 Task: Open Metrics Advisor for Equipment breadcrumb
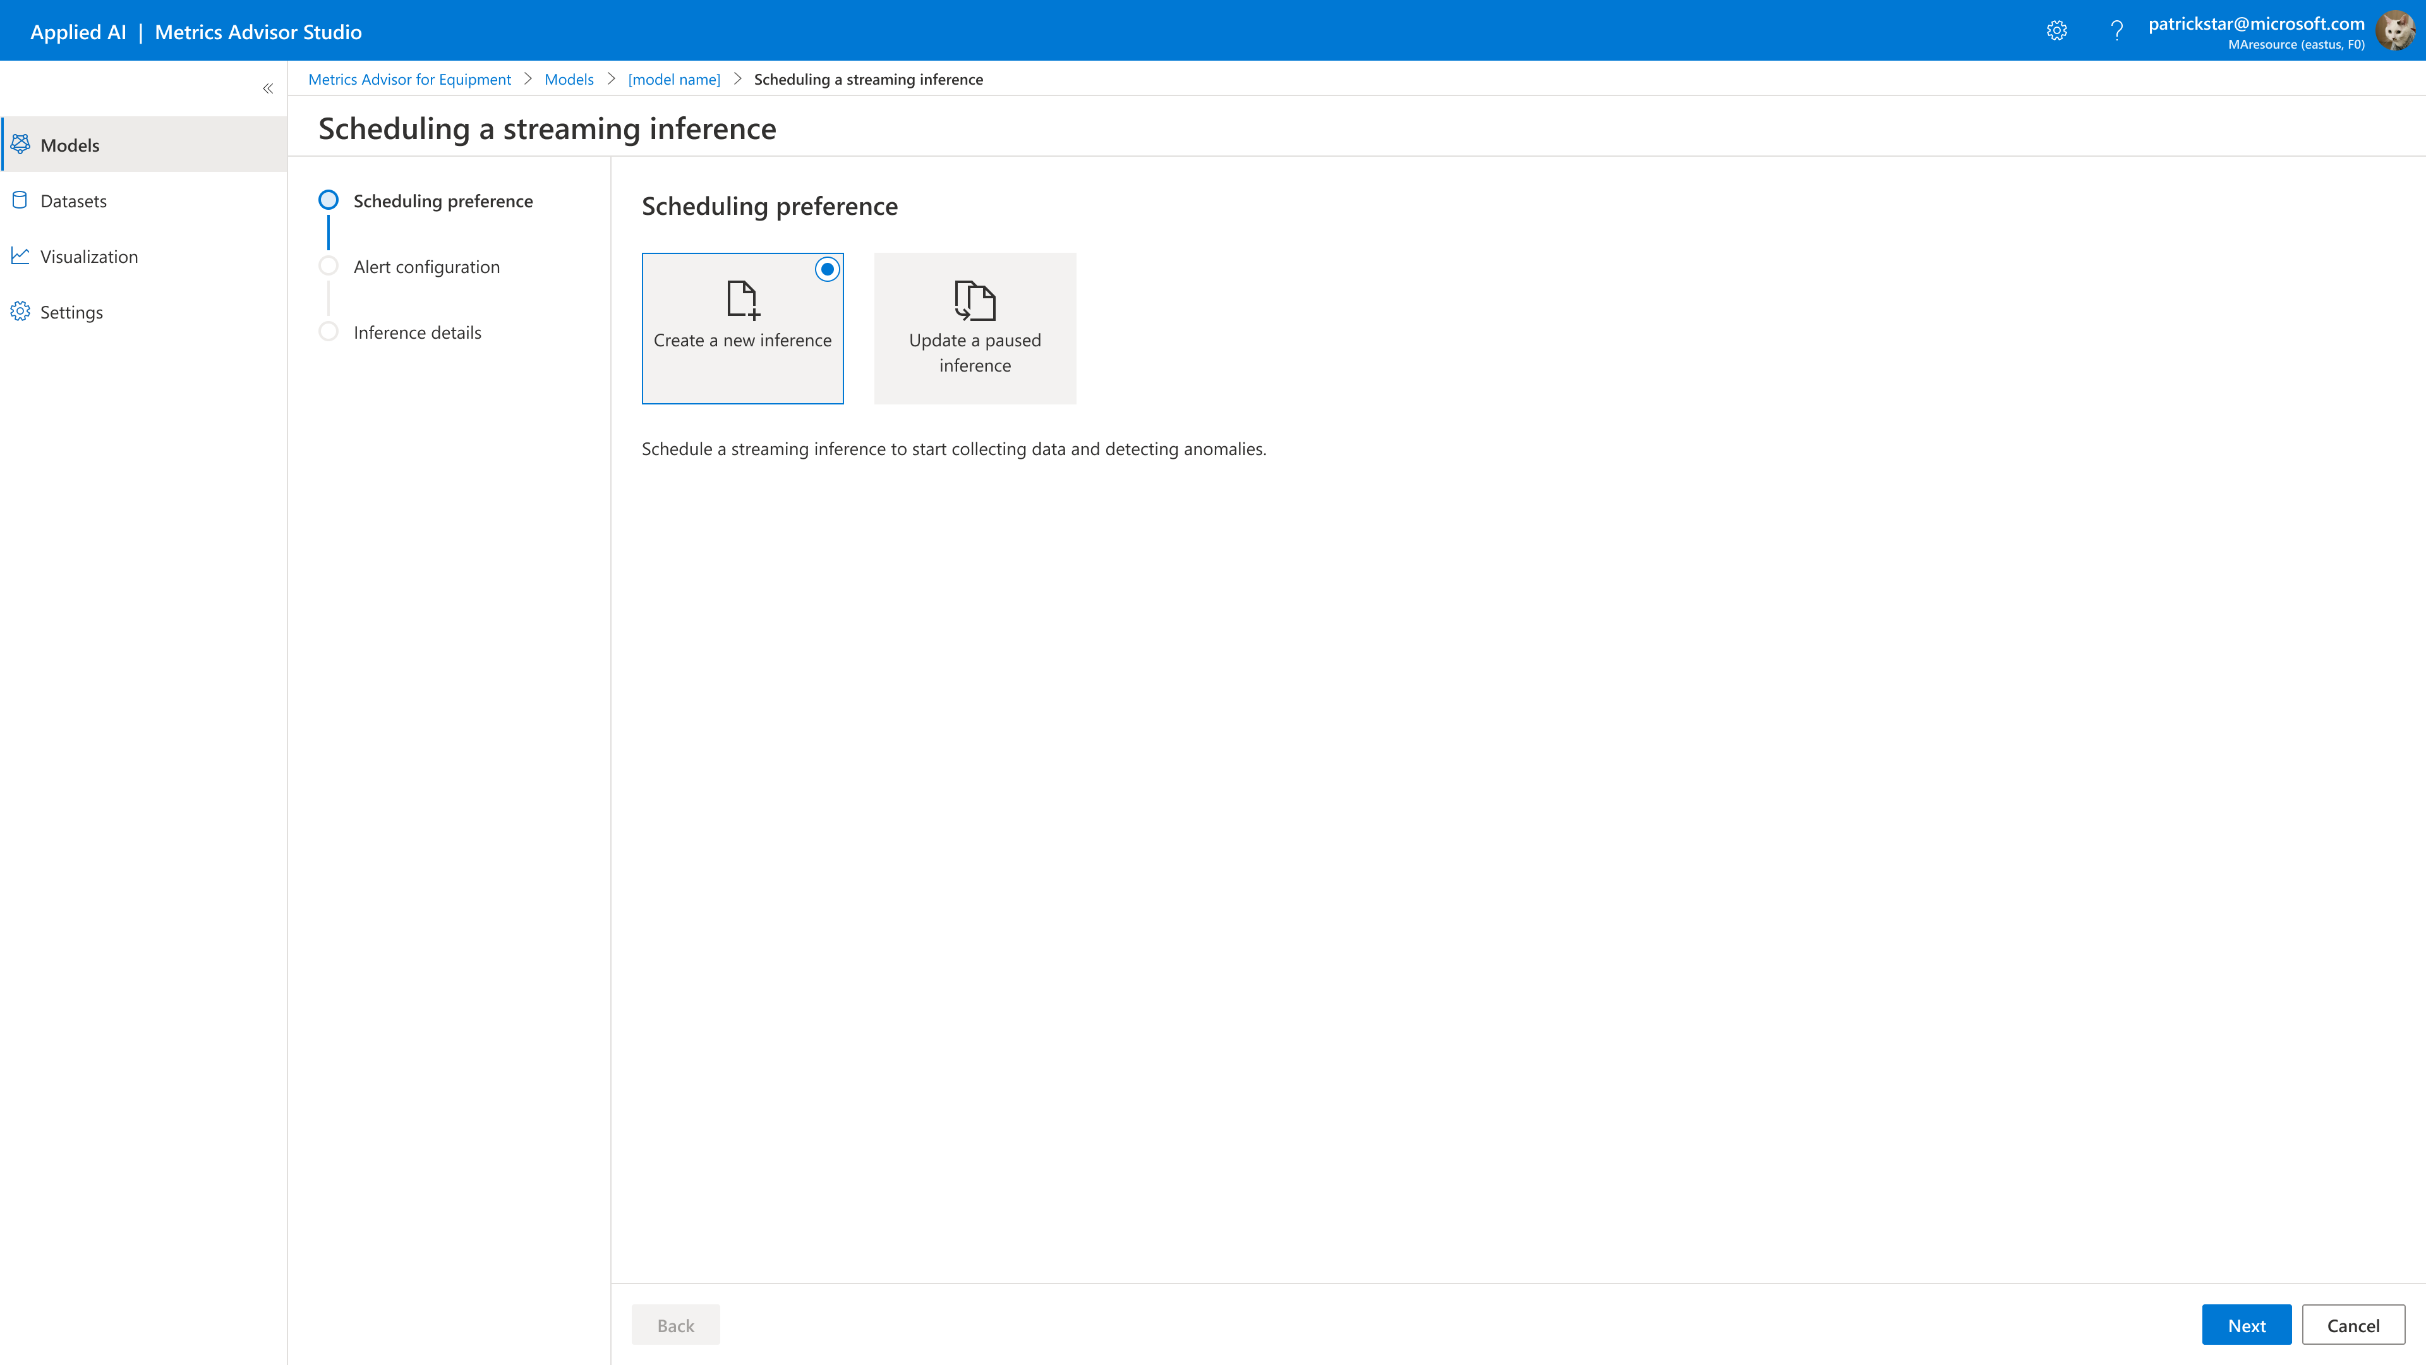coord(409,79)
